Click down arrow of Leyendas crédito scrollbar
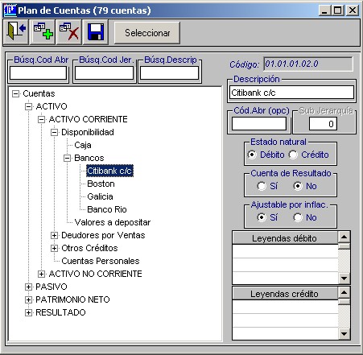The width and height of the screenshot is (363, 355). 344,334
